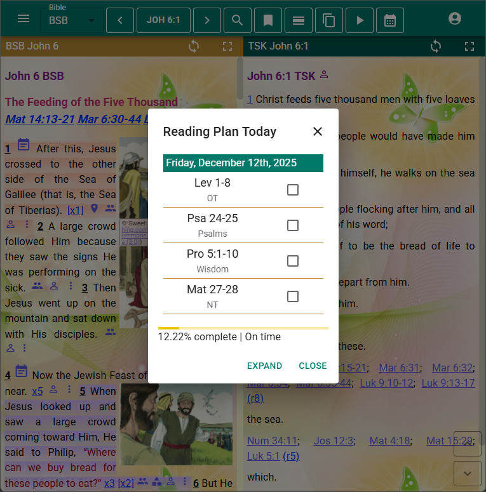Open the layout lines icon in toolbar
The height and width of the screenshot is (492, 486).
click(x=298, y=20)
